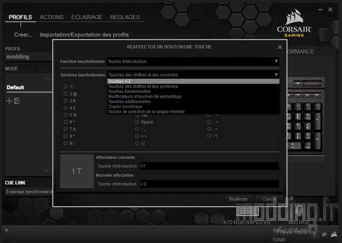
Task: Click the Corsair sails icon in footer
Action: (334, 234)
